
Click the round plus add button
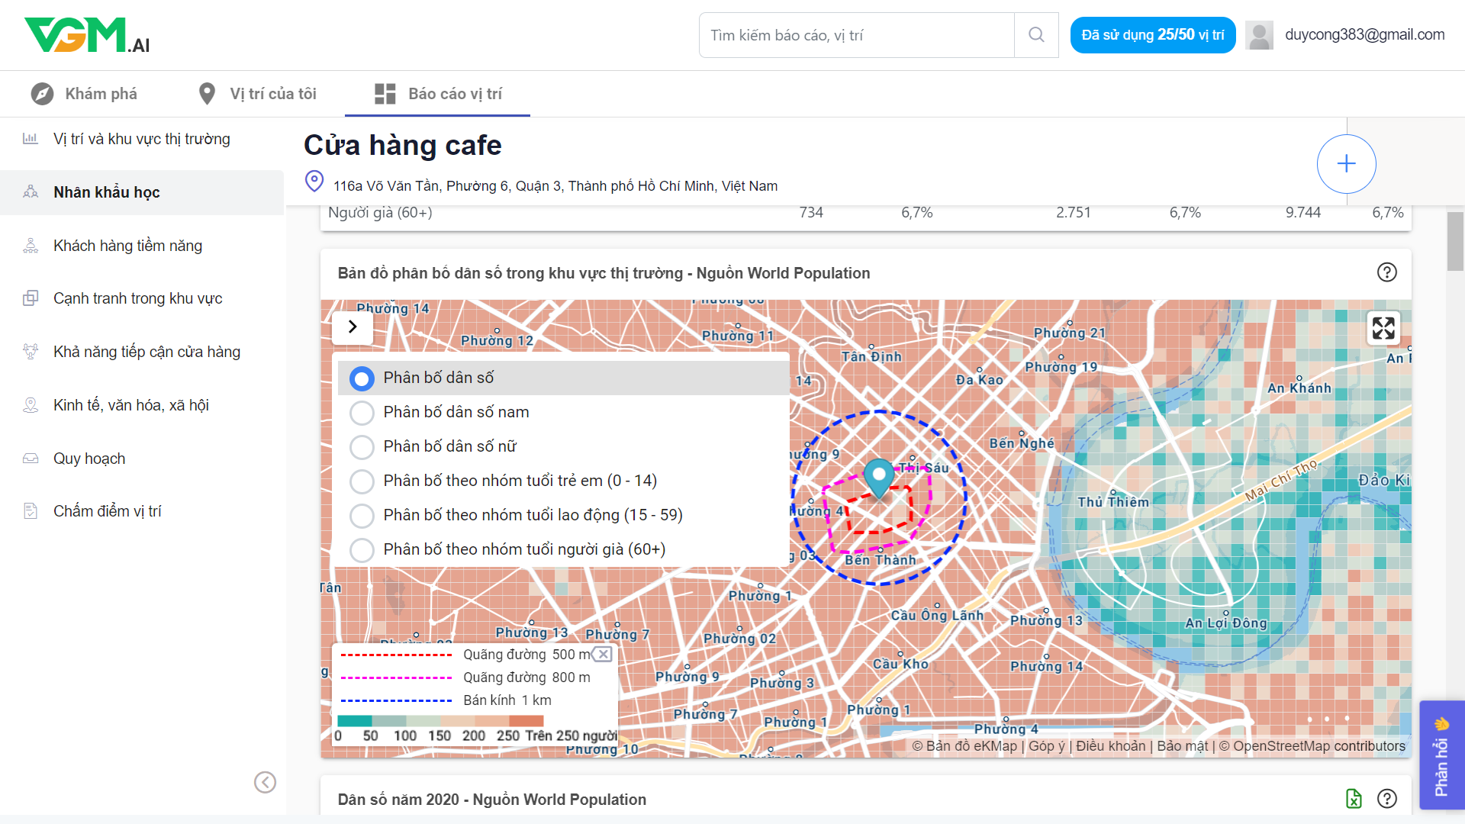(x=1346, y=164)
